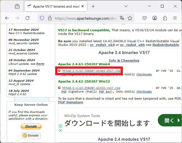Open Win64 Checksums link
This screenshot has height=143, width=182.
(x=144, y=74)
